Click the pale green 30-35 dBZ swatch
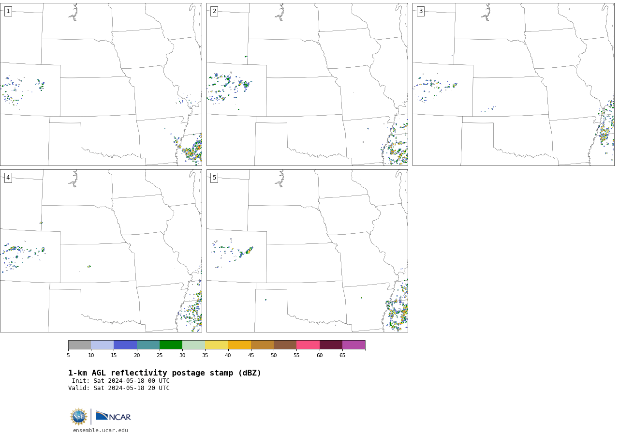619x436 pixels. point(194,345)
